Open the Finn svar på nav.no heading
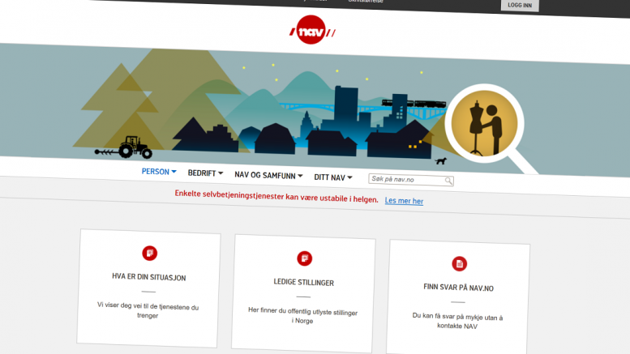Screen dimensions: 630x354 [458, 288]
